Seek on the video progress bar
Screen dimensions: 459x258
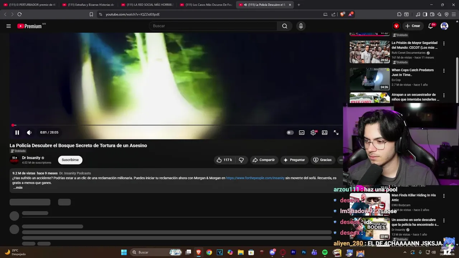point(176,125)
